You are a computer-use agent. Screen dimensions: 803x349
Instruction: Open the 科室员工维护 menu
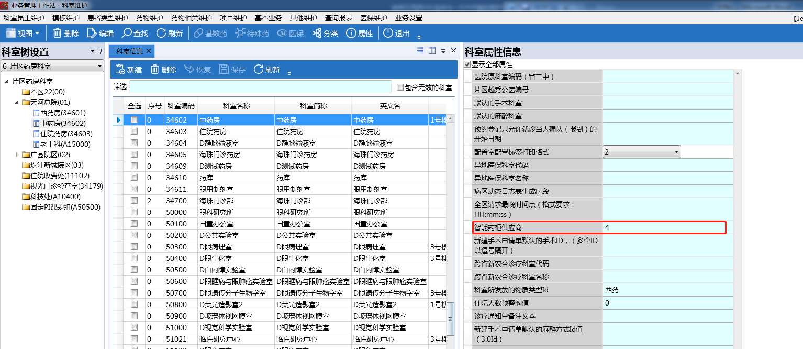point(24,18)
